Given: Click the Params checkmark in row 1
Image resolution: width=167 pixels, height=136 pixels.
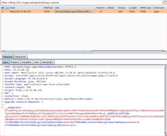Looking at the screenshot, I should pyautogui.click(x=101, y=12).
